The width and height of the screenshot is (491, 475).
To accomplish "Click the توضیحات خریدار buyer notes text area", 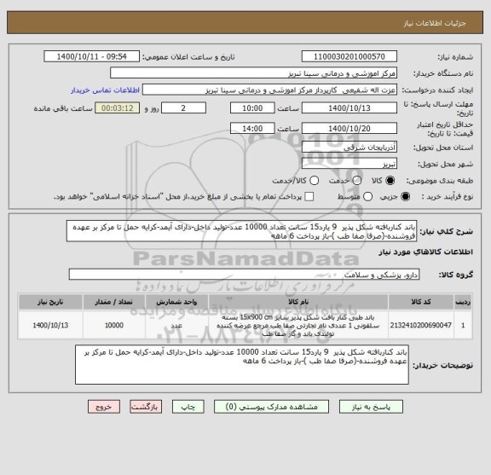I will [242, 365].
